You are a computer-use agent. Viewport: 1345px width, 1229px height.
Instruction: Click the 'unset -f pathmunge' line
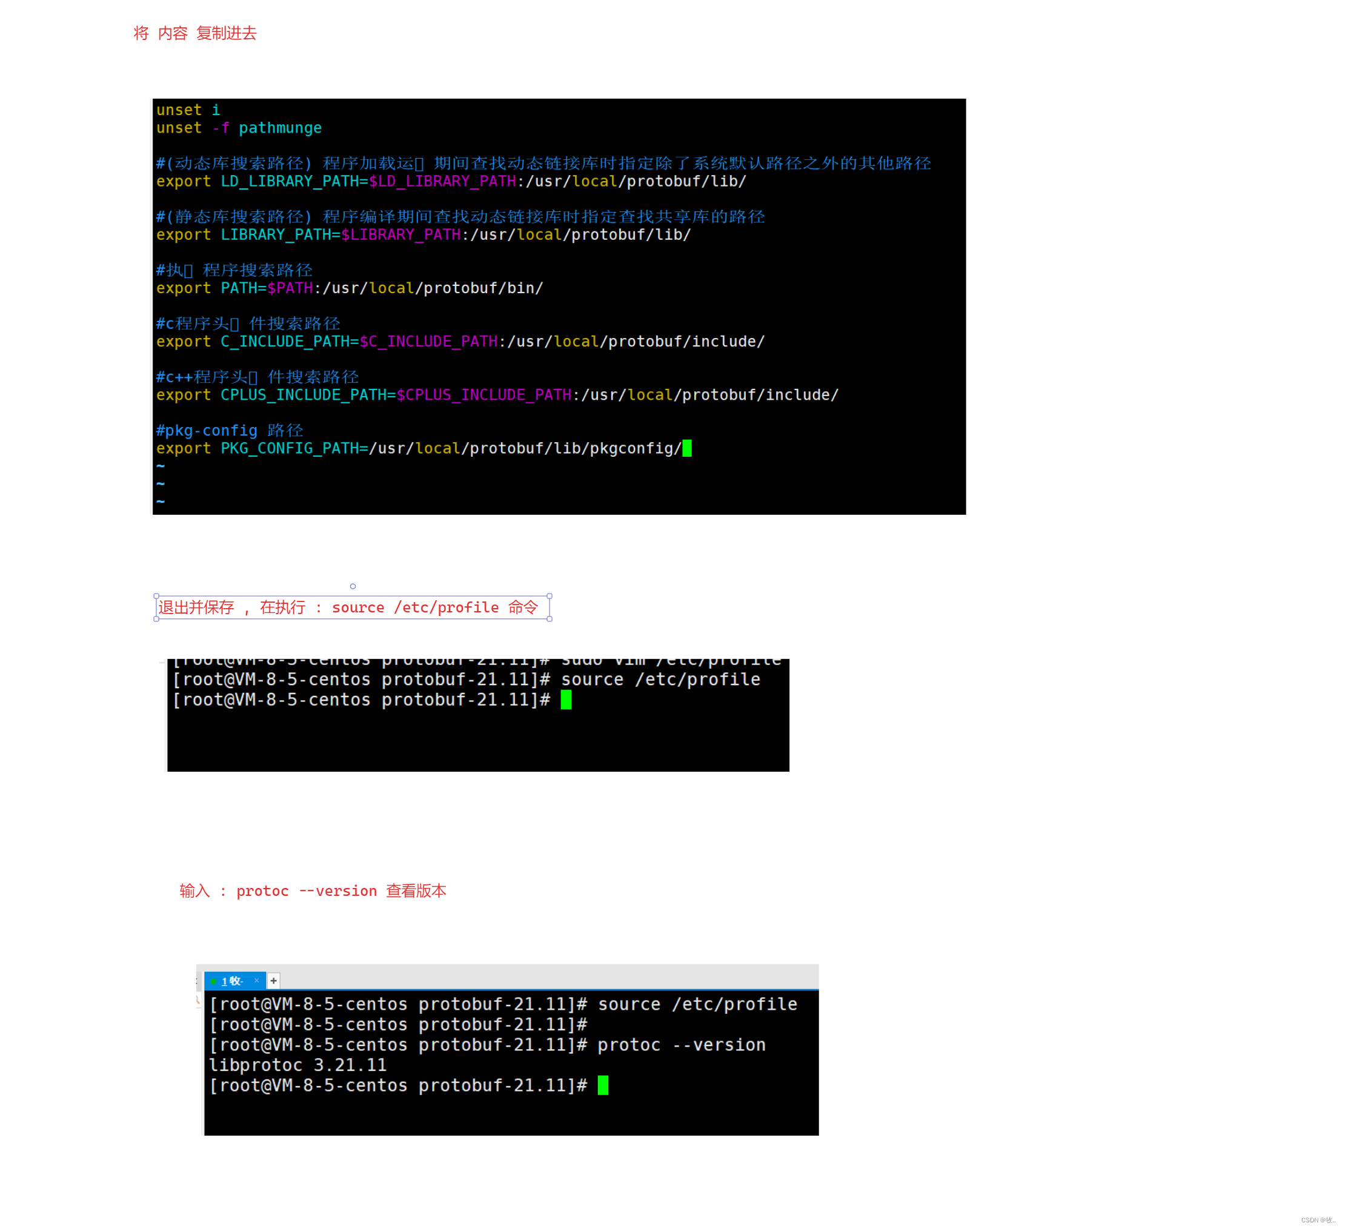coord(238,128)
